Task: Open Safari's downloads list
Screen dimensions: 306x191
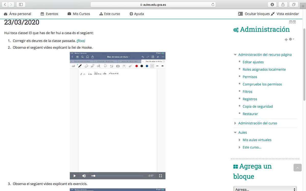Action: (x=272, y=4)
